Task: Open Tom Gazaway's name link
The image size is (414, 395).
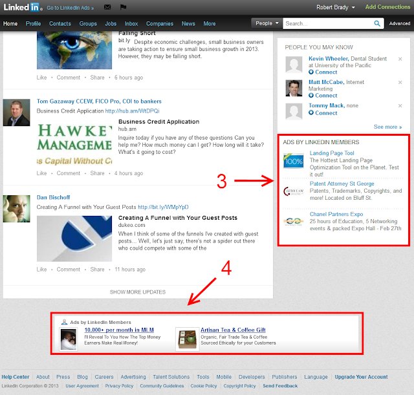Action: [x=99, y=101]
